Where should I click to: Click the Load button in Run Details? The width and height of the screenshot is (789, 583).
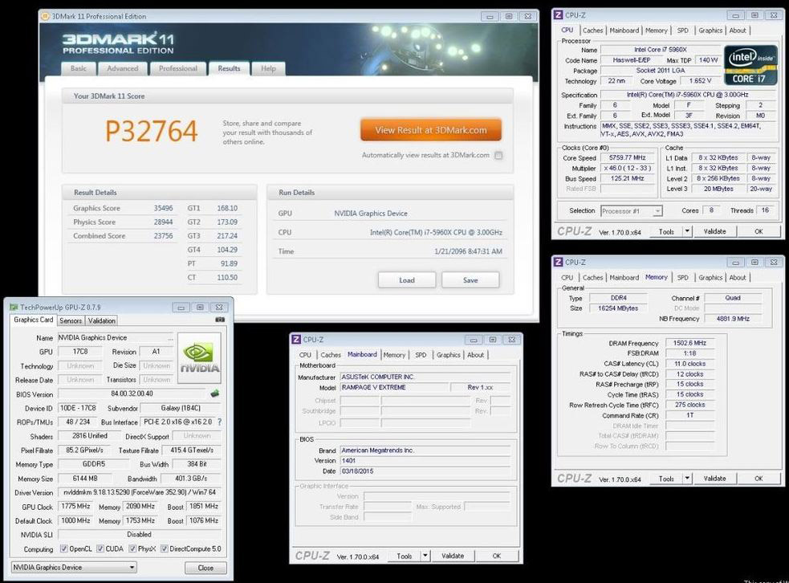pyautogui.click(x=407, y=280)
